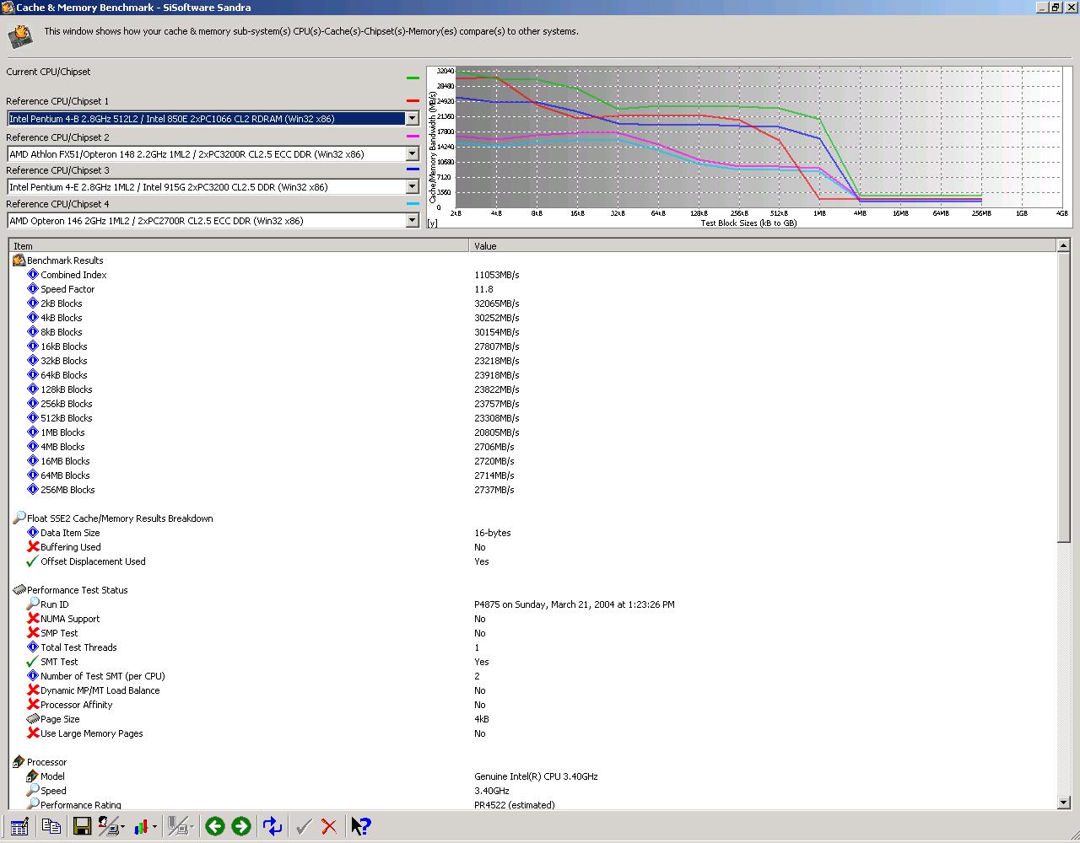Image resolution: width=1080 pixels, height=843 pixels.
Task: Open Reference CPU/Chipset 1 dropdown
Action: tap(412, 119)
